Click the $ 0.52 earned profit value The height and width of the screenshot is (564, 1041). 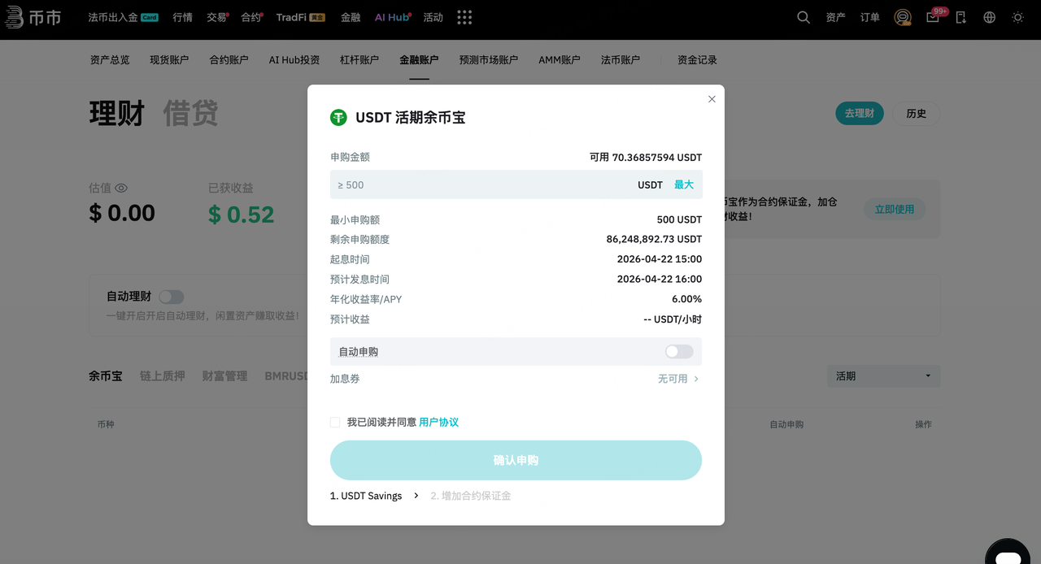242,215
